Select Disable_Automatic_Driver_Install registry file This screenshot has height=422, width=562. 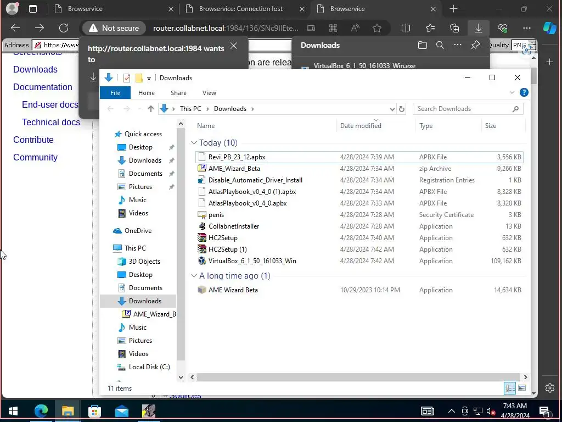pos(359,180)
